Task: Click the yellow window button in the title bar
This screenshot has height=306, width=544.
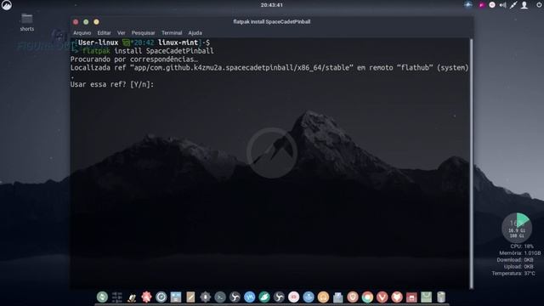Action: point(96,22)
